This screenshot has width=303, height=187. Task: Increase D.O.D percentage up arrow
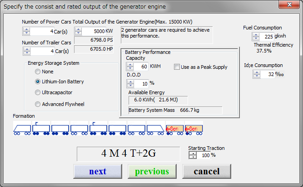pyautogui.click(x=130, y=82)
